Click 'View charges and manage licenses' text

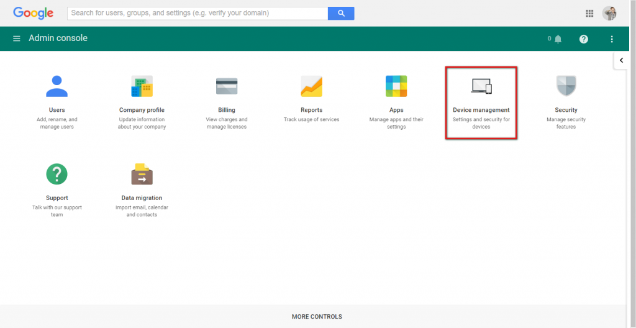pyautogui.click(x=227, y=123)
